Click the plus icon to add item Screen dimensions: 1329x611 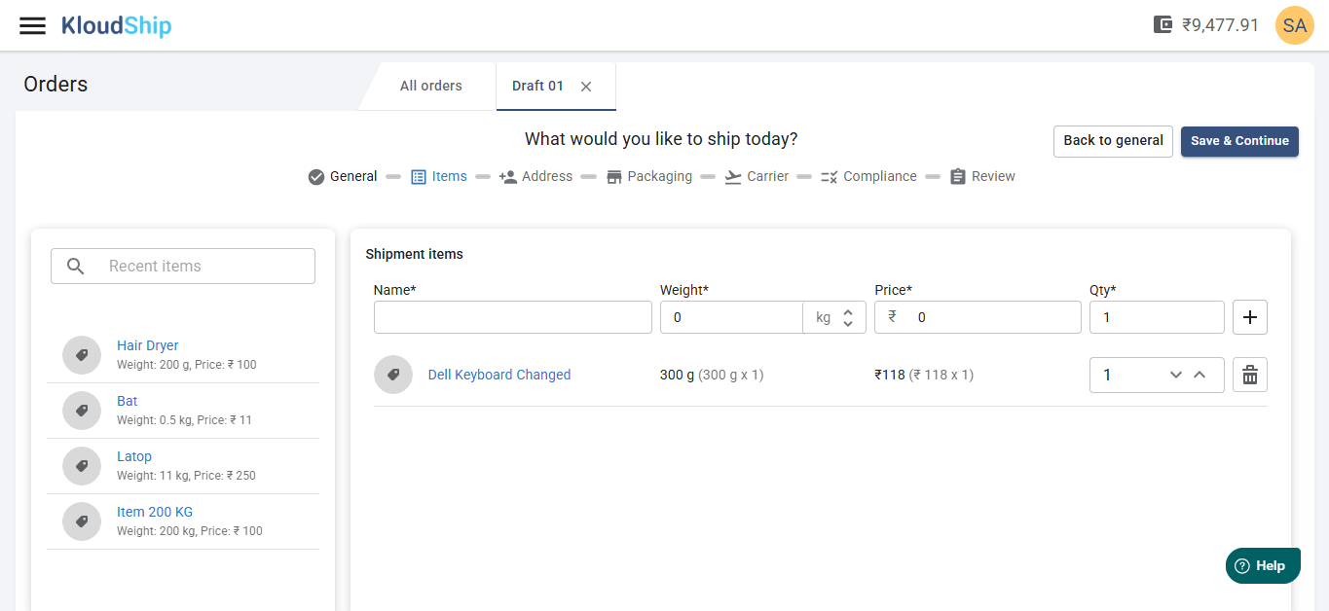[x=1250, y=317]
